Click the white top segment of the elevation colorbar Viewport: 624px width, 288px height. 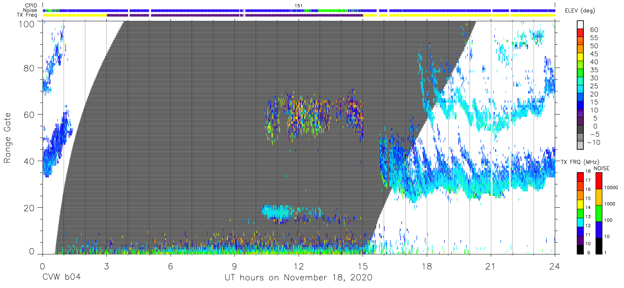click(580, 24)
